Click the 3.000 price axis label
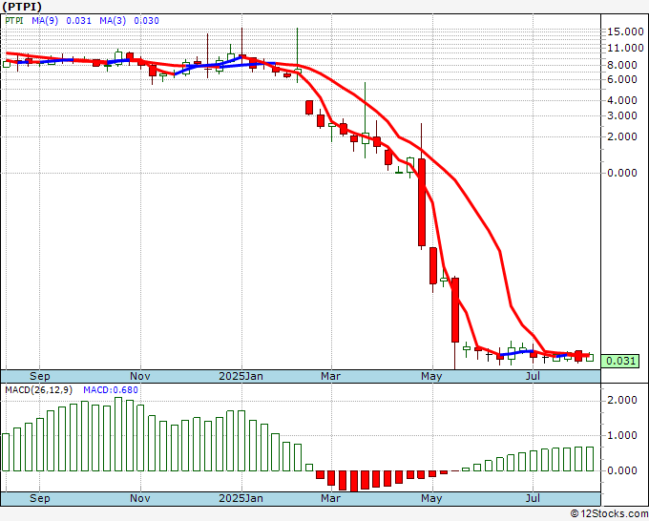 pos(621,115)
